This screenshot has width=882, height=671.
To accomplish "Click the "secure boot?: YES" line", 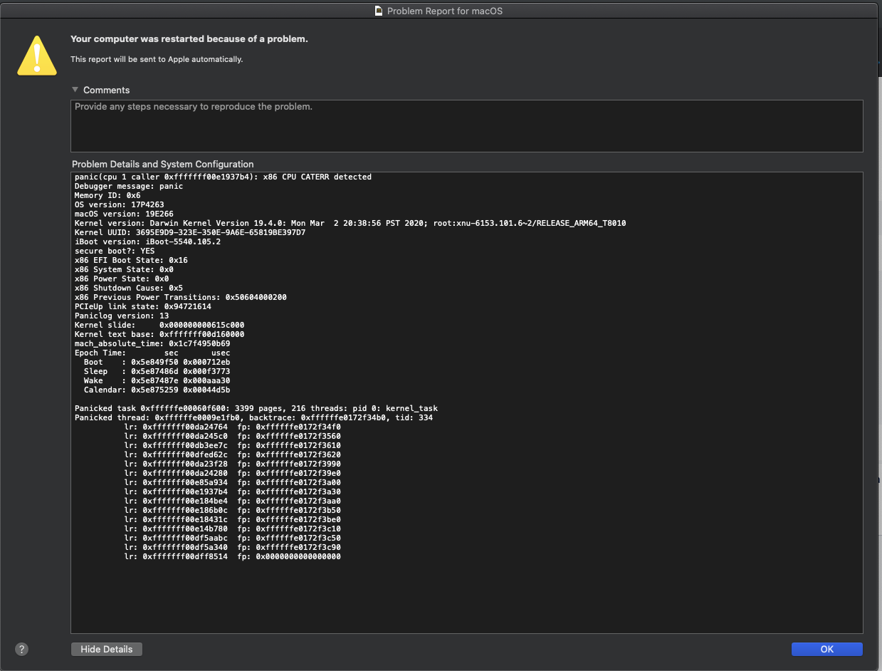I will [x=115, y=251].
